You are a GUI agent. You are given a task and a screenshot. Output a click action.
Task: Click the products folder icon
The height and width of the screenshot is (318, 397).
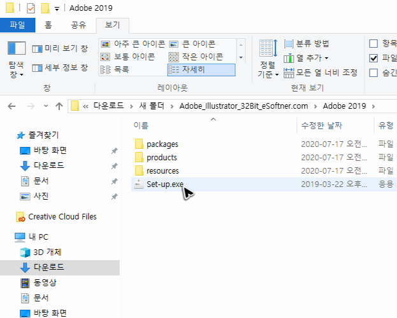tap(139, 158)
